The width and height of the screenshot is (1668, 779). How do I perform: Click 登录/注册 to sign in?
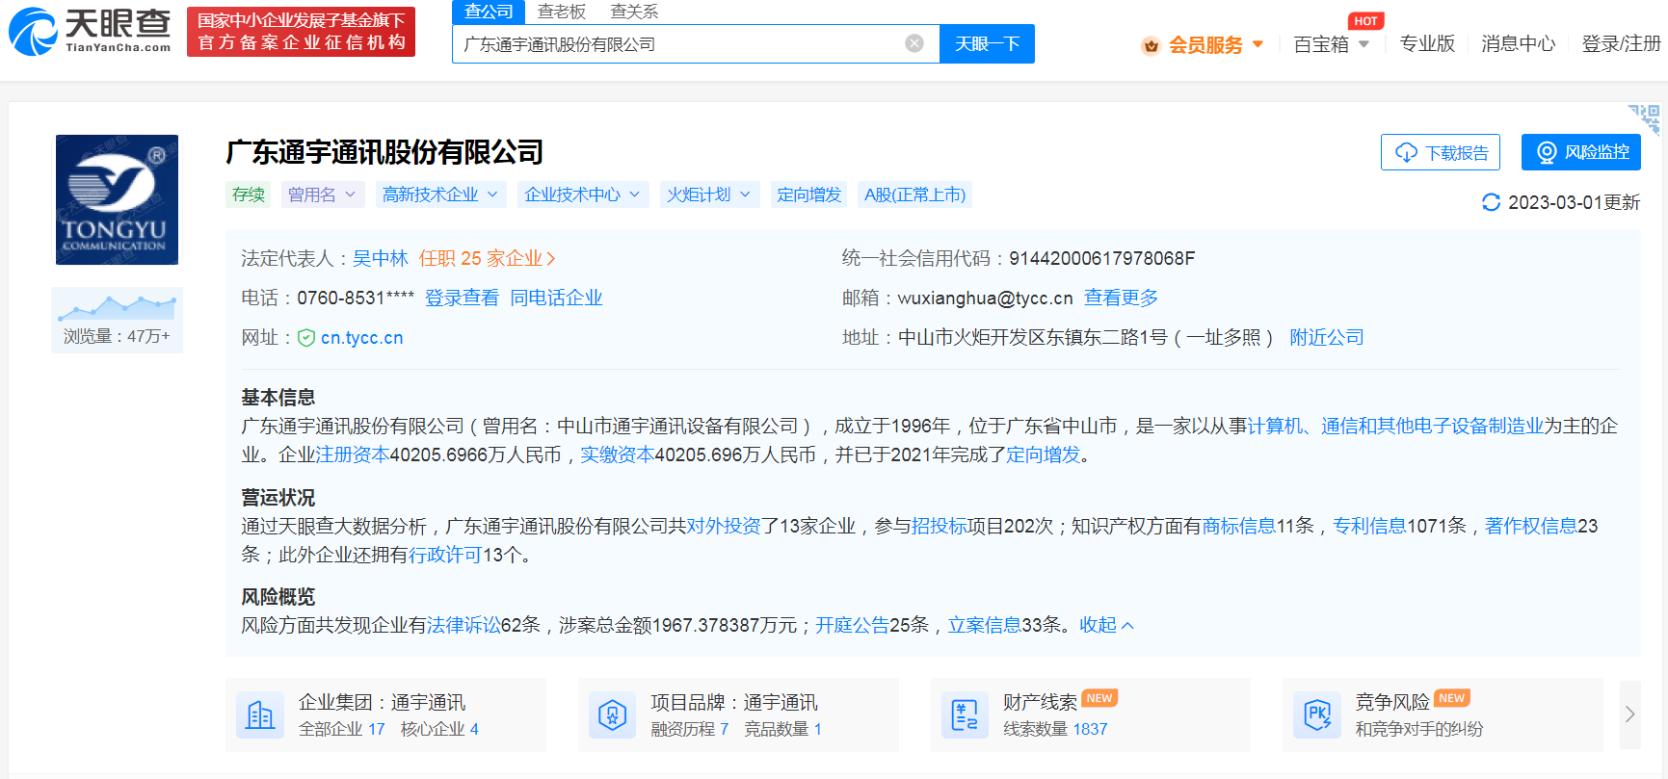[1622, 44]
